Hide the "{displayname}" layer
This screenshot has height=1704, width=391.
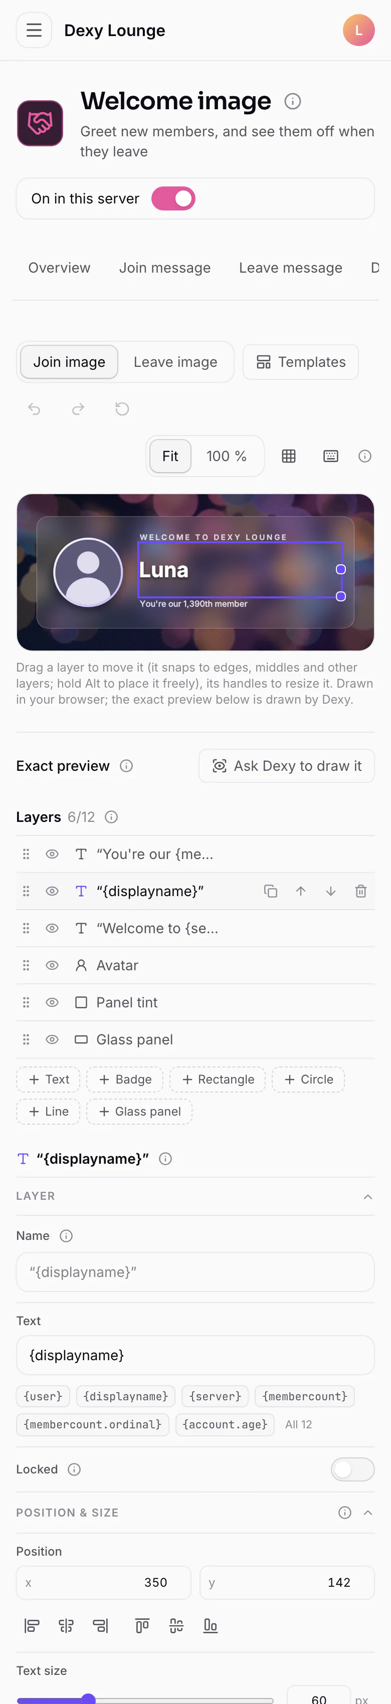[52, 892]
